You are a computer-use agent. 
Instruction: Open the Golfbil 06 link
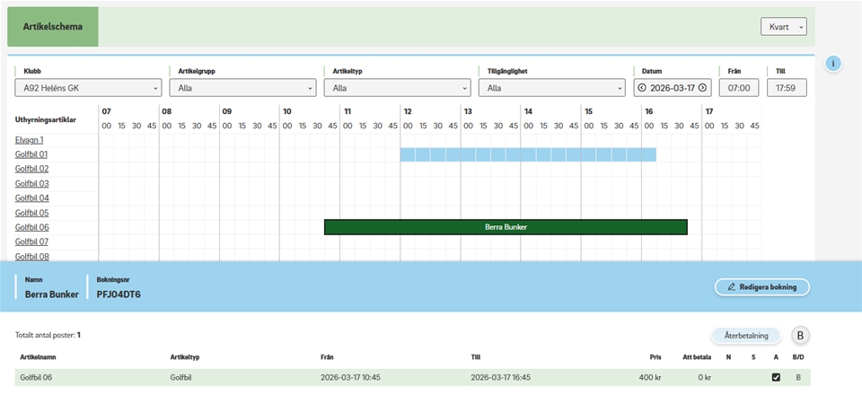point(31,227)
